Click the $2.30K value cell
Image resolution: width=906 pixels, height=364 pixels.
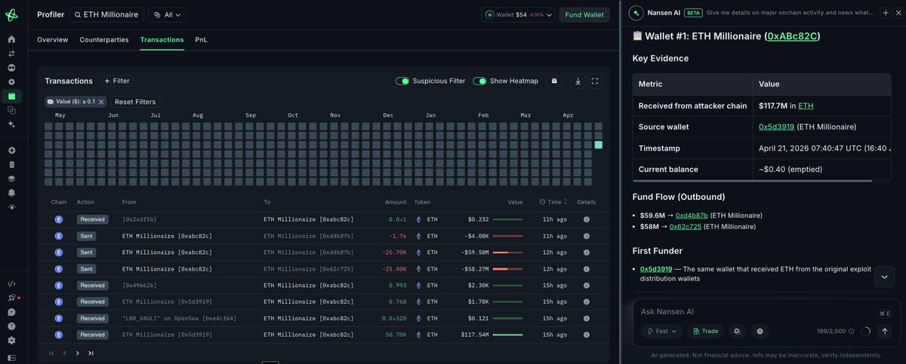tap(479, 286)
